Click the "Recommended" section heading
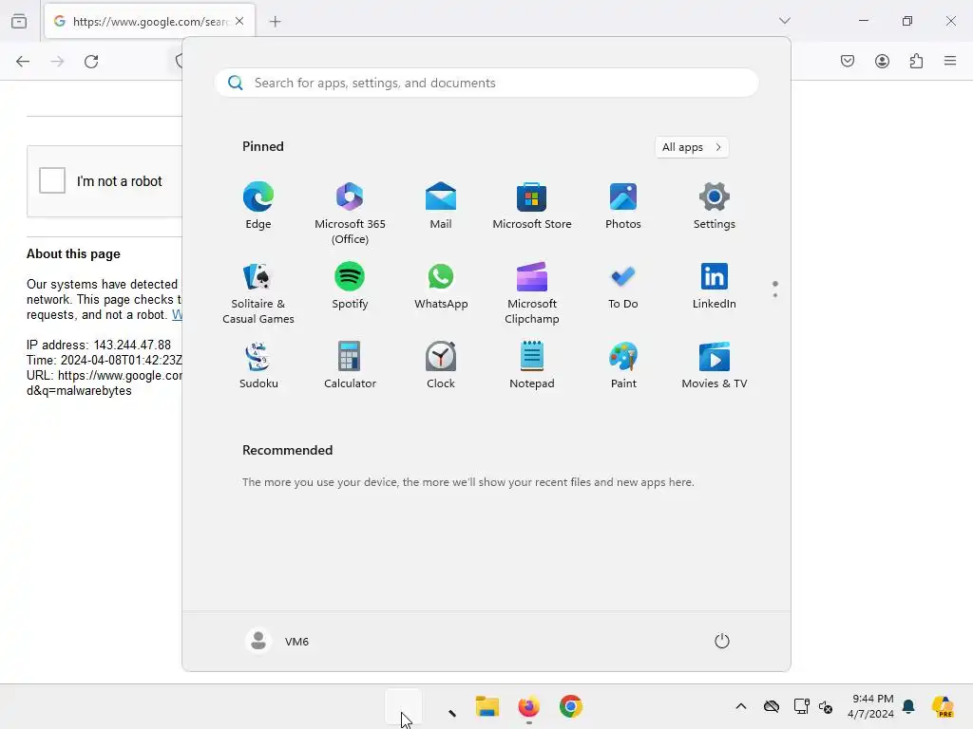The height and width of the screenshot is (729, 973). [287, 450]
